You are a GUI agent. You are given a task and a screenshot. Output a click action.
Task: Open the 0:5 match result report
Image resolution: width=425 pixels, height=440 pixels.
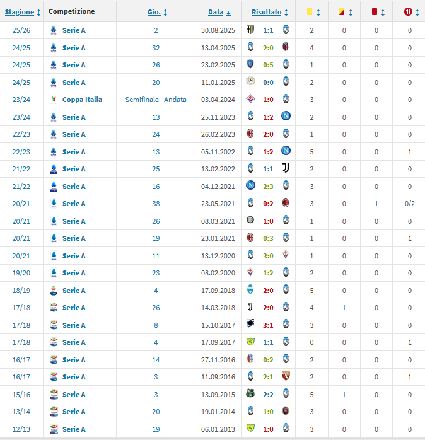pos(268,65)
